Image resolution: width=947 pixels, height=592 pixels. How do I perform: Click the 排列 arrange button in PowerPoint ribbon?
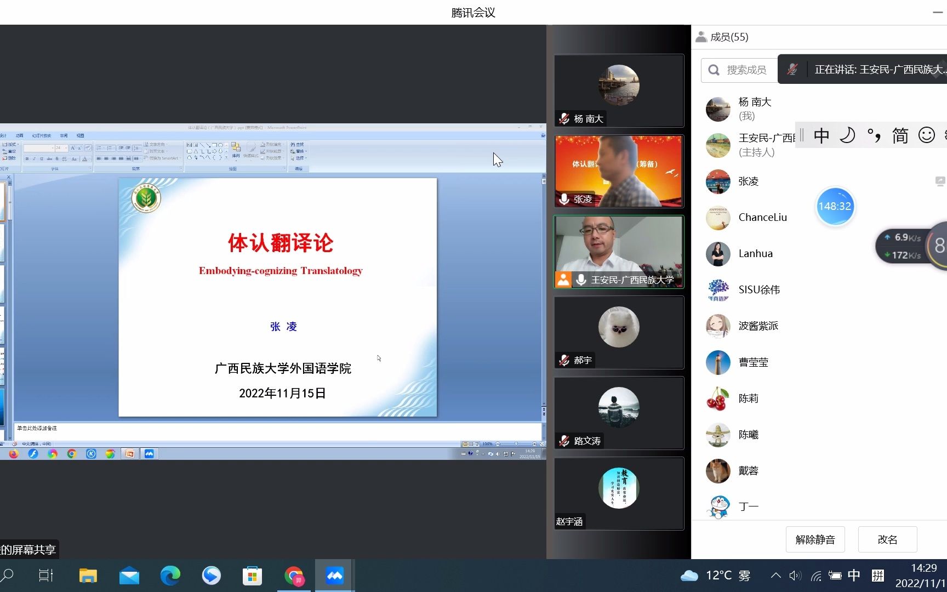pyautogui.click(x=236, y=150)
